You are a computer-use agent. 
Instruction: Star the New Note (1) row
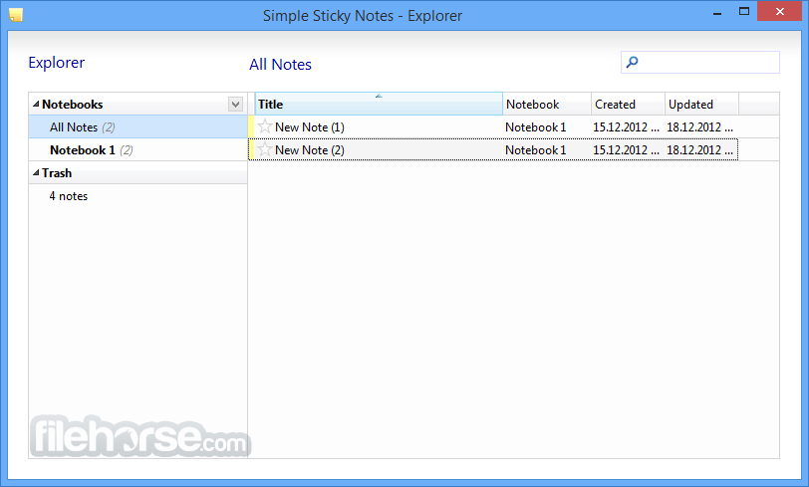[265, 126]
